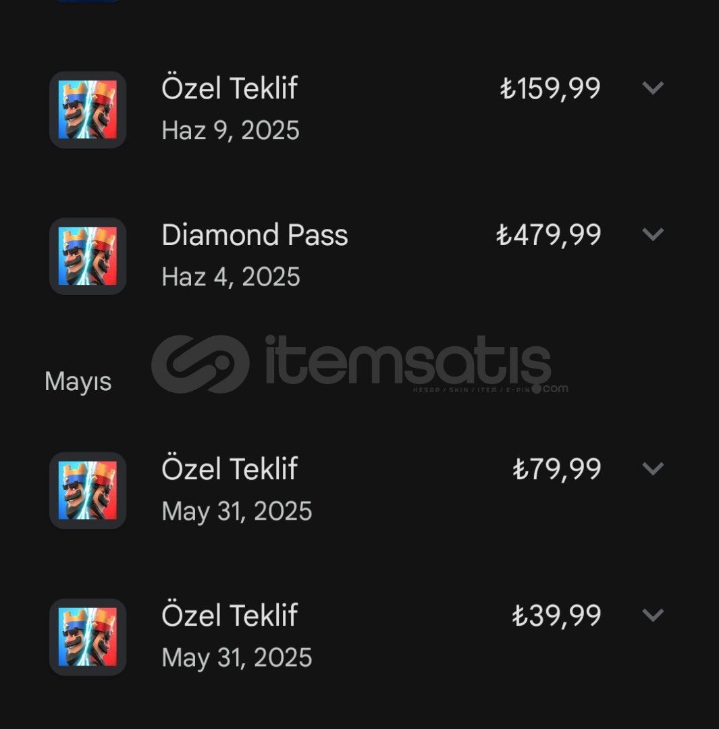Select the Haz 9, 2025 date text
The image size is (719, 729).
[231, 131]
